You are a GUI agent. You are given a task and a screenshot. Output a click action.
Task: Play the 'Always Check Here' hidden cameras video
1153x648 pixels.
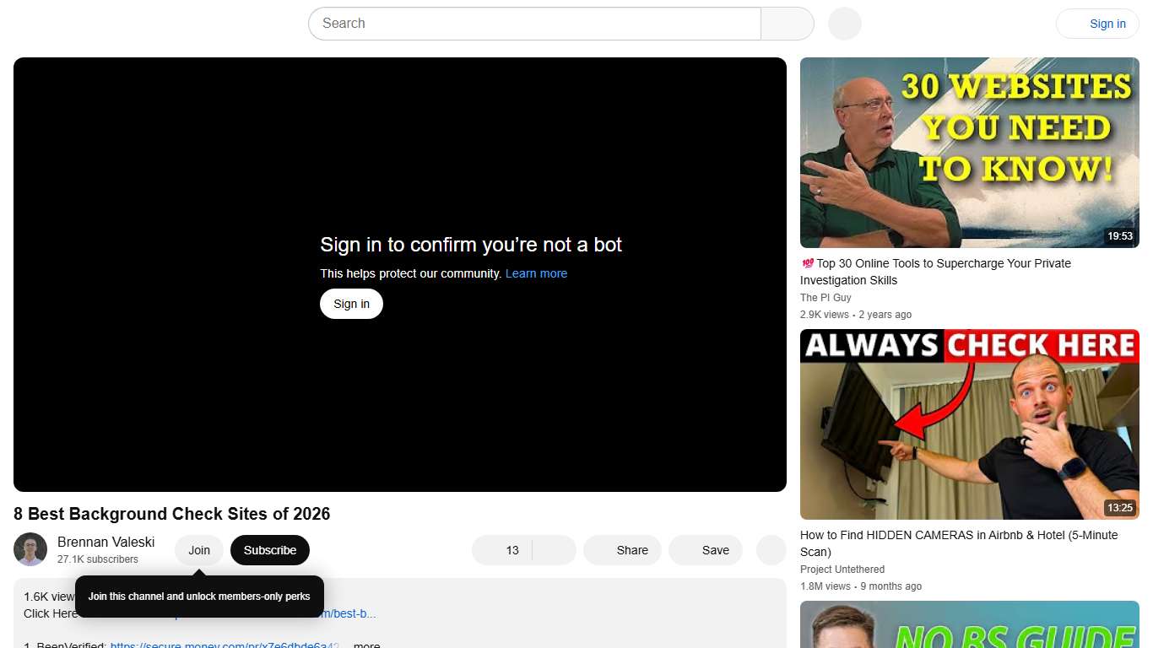click(x=969, y=424)
